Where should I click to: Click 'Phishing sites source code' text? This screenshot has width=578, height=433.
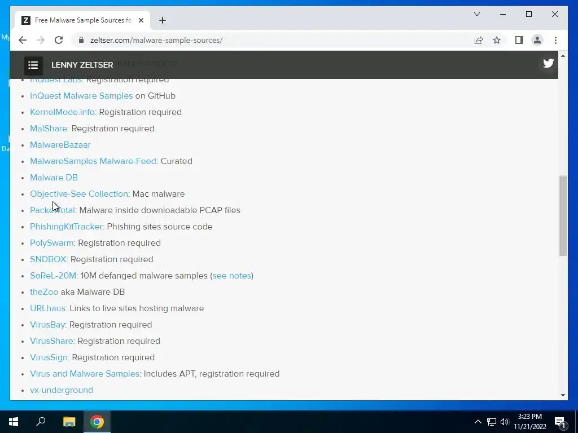(160, 227)
